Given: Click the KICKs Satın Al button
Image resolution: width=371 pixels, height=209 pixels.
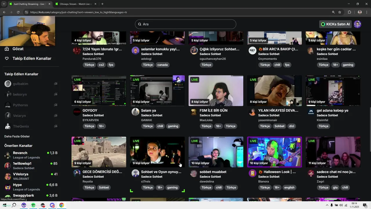Looking at the screenshot, I should [x=335, y=24].
